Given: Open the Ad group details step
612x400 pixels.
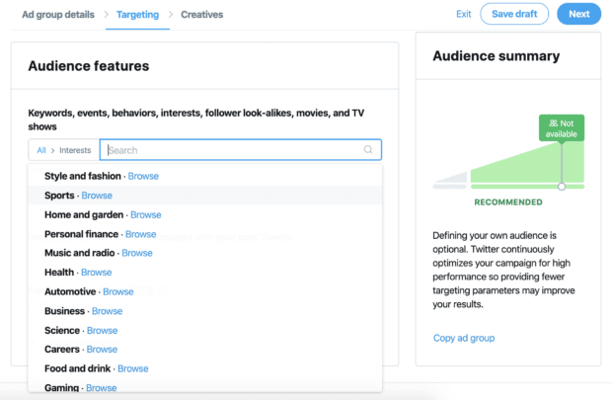Looking at the screenshot, I should coord(58,15).
